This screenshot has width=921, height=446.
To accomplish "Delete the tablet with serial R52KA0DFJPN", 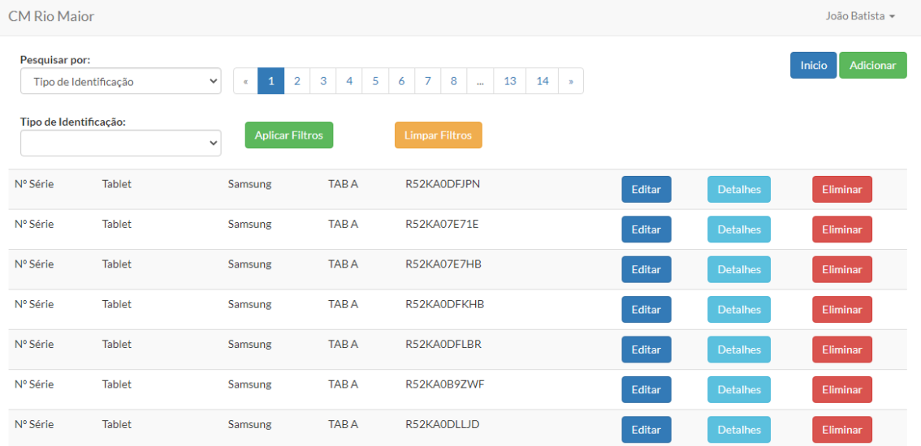I will pyautogui.click(x=841, y=189).
